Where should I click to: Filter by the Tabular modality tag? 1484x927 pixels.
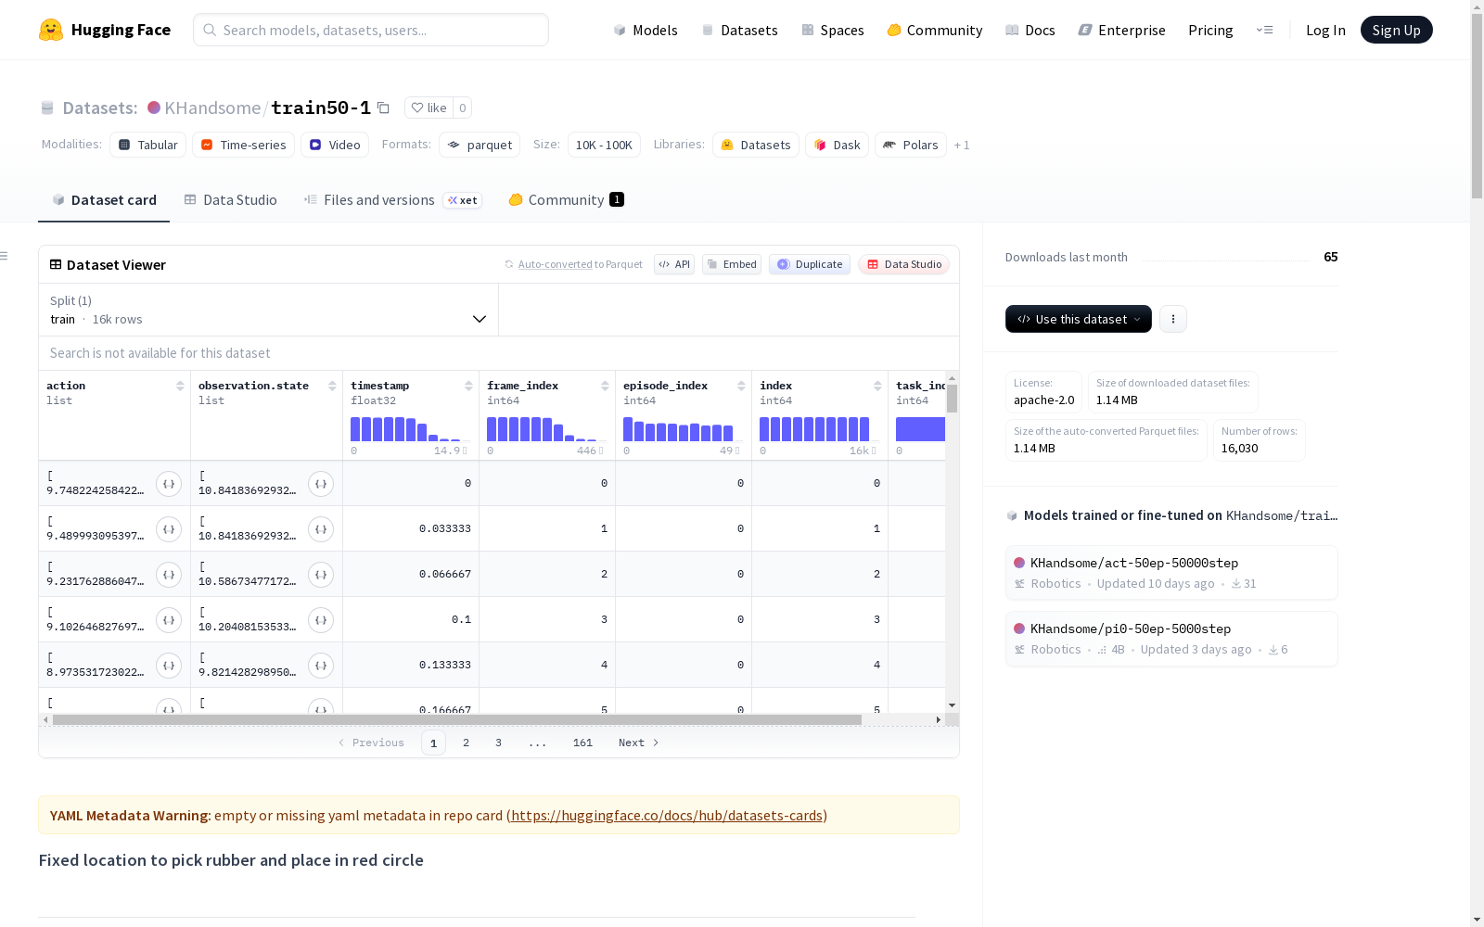pos(148,145)
